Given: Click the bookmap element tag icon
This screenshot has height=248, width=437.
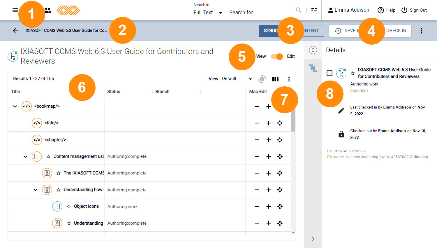Looking at the screenshot, I should 27,106.
